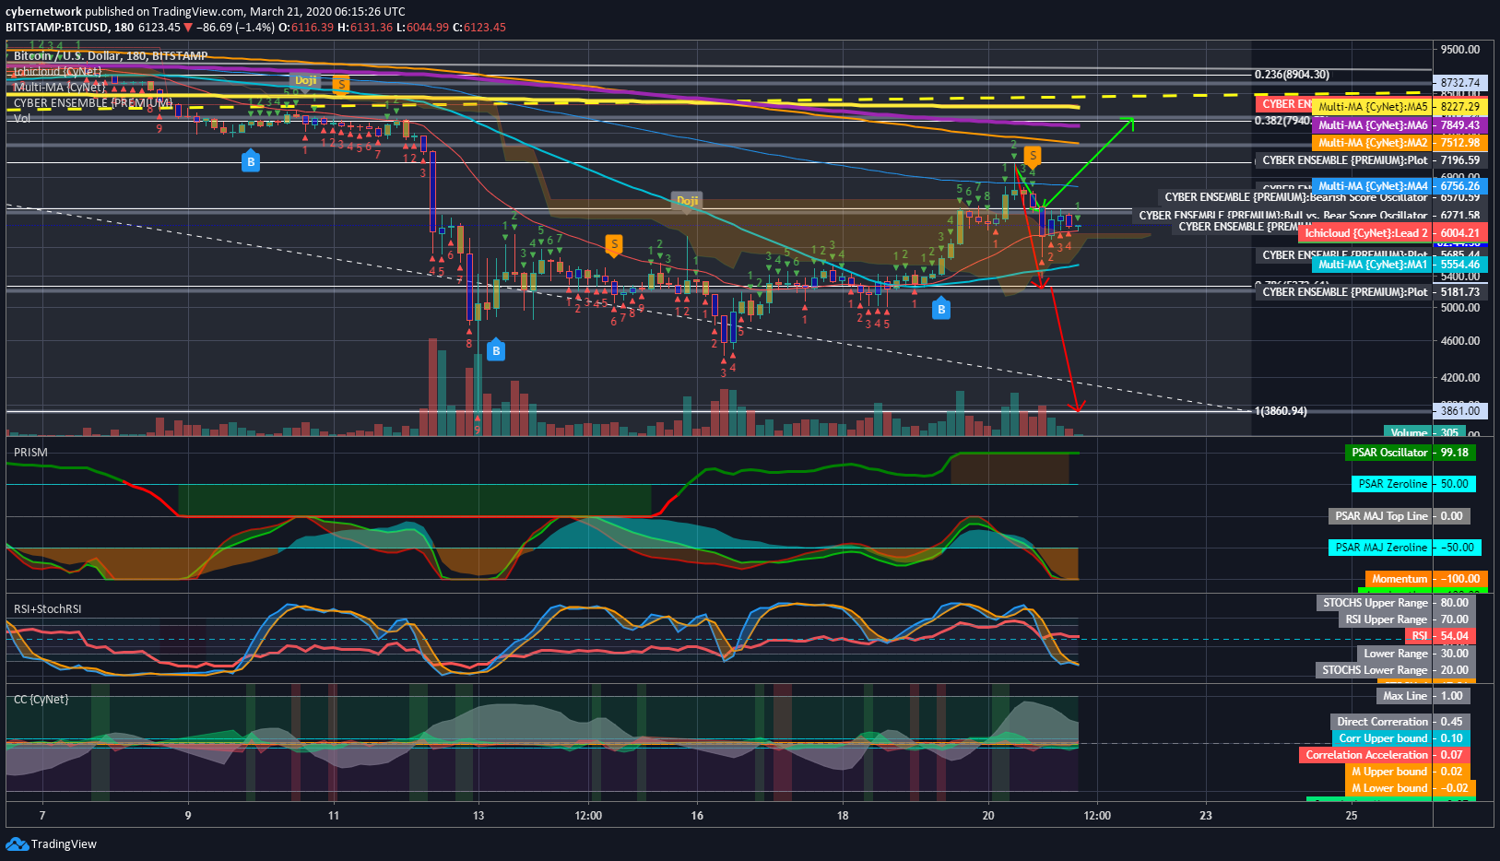Select the CYBER ENSEMBLE {PREMIUM} legend entry
The height and width of the screenshot is (861, 1500).
(93, 102)
